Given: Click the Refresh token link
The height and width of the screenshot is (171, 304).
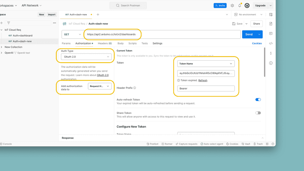Looking at the screenshot, I should (x=203, y=80).
